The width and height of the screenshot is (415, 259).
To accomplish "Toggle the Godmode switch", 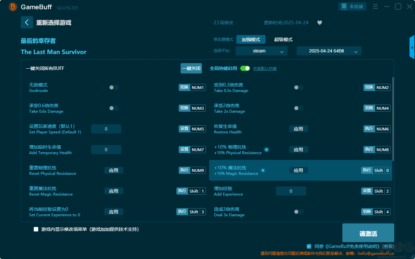I will click(114, 87).
